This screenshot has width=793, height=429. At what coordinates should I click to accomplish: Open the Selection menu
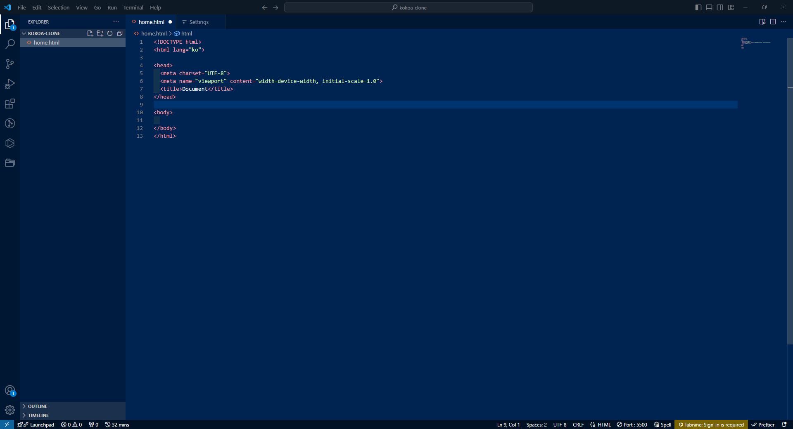59,7
